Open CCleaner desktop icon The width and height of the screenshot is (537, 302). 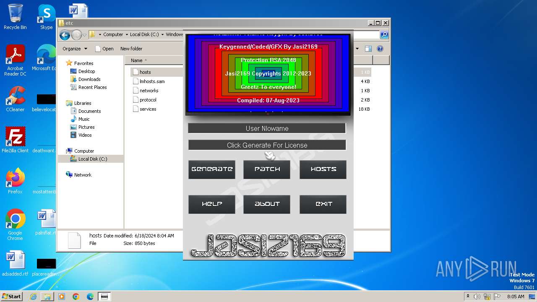15,99
